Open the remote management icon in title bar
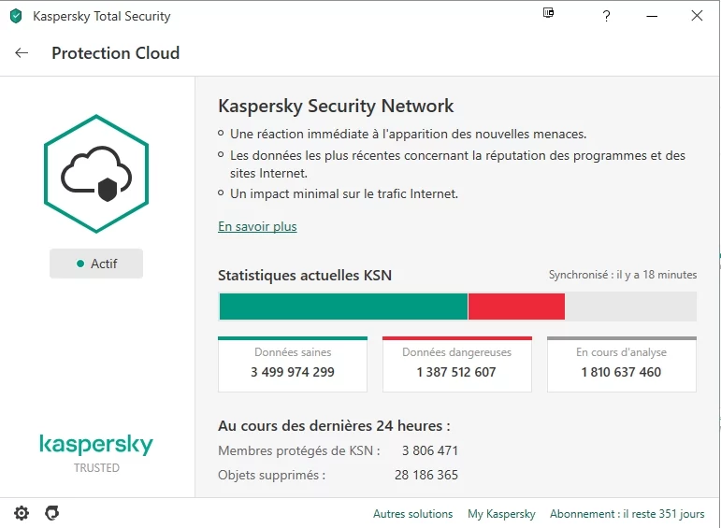This screenshot has height=528, width=721. click(x=549, y=13)
